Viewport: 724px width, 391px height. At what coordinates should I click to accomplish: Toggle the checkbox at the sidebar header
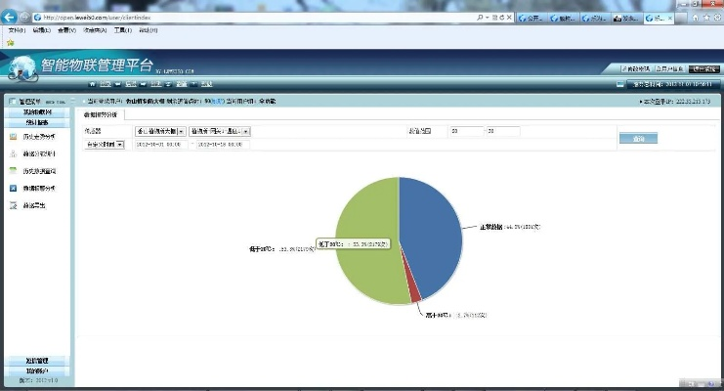[x=12, y=101]
